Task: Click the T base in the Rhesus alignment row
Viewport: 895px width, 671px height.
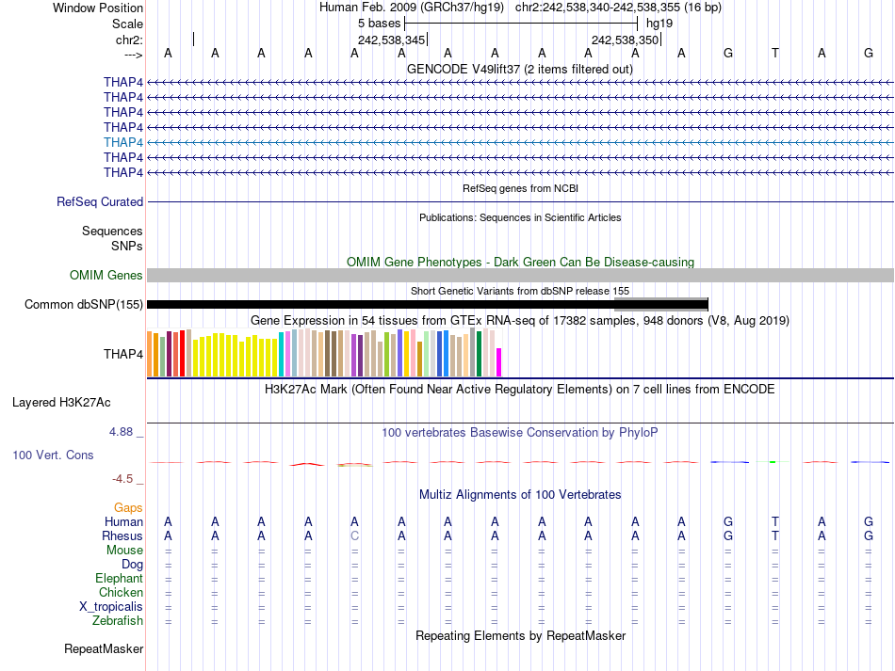Action: tap(775, 535)
